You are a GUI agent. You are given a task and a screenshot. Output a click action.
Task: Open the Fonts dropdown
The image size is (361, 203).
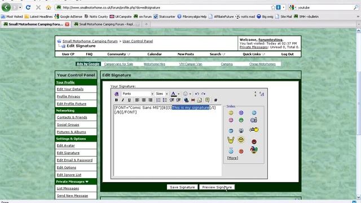pos(138,94)
